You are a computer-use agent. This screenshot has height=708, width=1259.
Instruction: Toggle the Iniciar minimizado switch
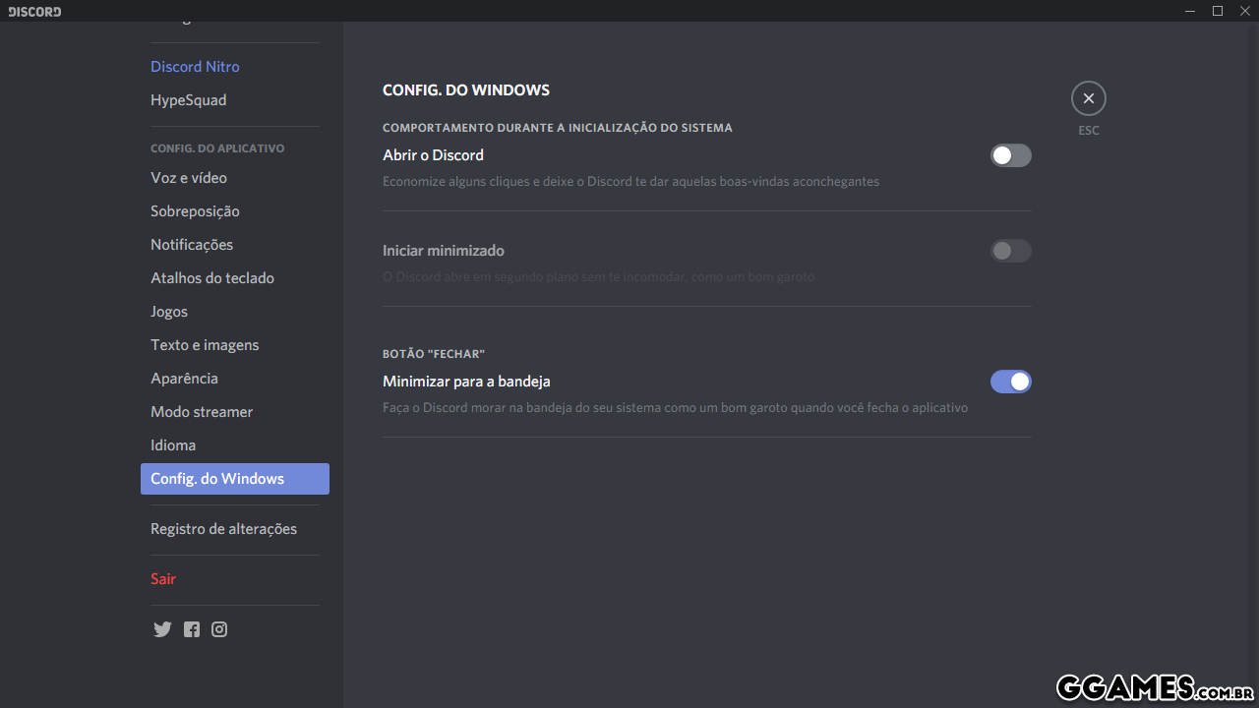click(x=1010, y=251)
